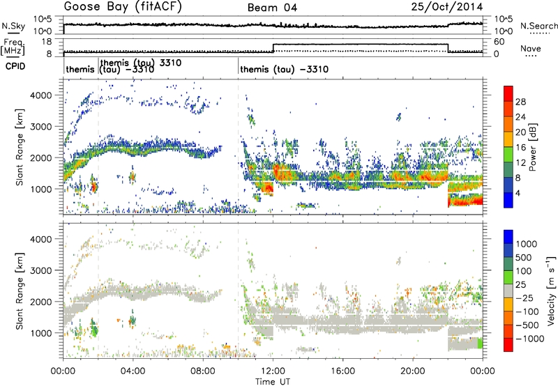Click the 'themis (tau) -3310' label at 10:00
This screenshot has height=386, width=558.
pos(285,69)
